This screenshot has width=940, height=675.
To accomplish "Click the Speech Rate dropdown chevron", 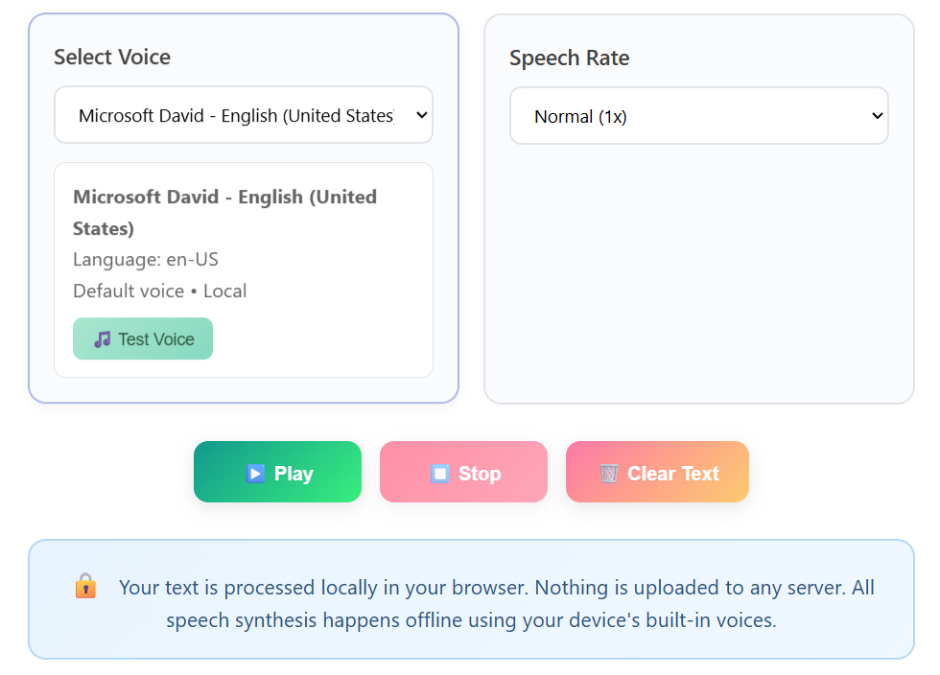I will click(x=877, y=116).
